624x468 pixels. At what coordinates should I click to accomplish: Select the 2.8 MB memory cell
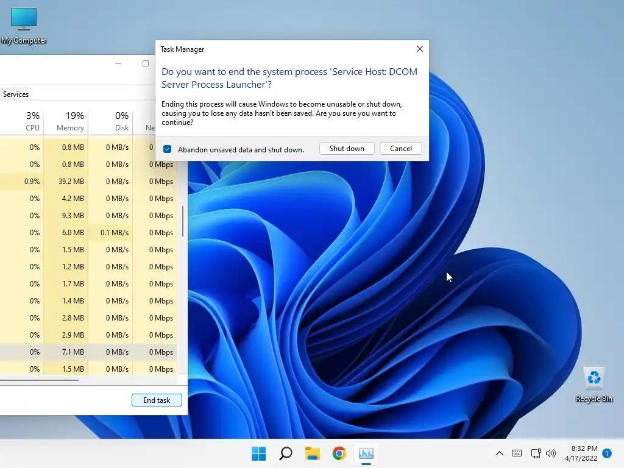(x=66, y=318)
